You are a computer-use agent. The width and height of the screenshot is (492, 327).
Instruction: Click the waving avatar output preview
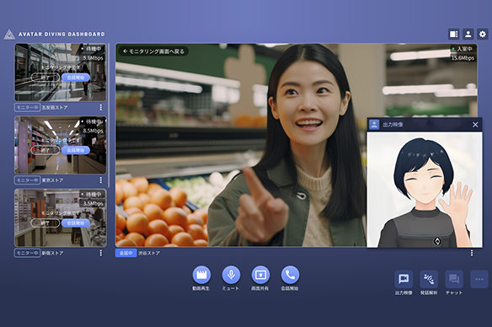[x=425, y=190]
